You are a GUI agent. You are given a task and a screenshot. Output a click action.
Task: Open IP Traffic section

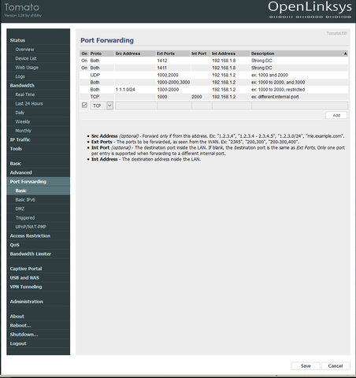[20, 139]
